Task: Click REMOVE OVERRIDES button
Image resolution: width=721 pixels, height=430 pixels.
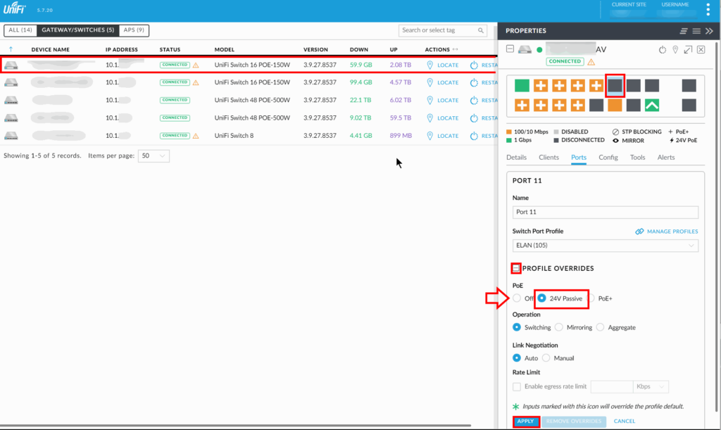Action: [574, 422]
